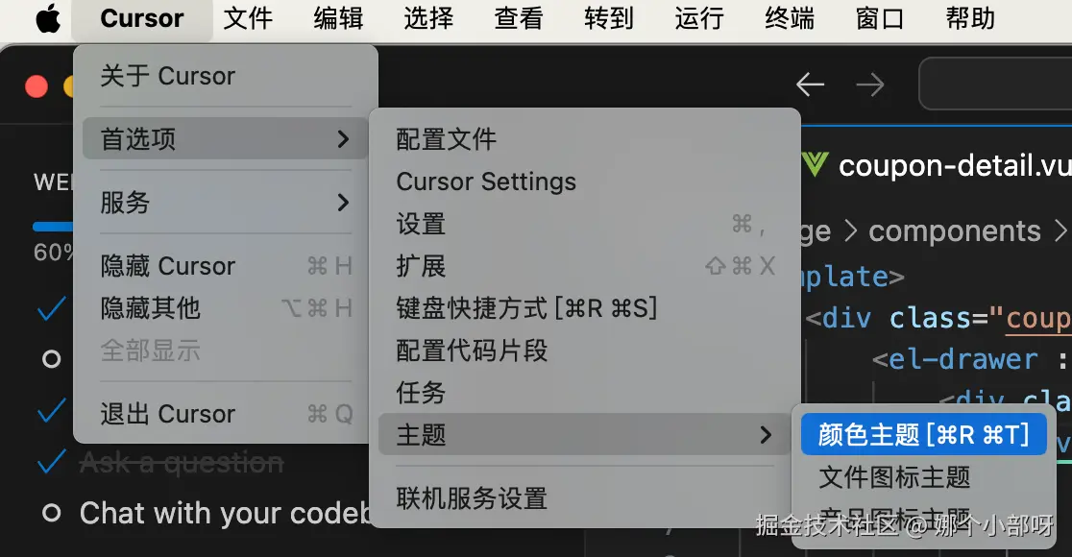Expand the 服务 submenu arrow
Viewport: 1072px width, 557px height.
point(343,203)
